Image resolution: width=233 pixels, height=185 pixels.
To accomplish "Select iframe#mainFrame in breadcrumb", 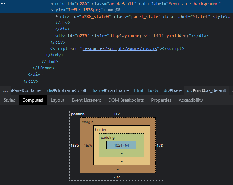I will (110, 90).
